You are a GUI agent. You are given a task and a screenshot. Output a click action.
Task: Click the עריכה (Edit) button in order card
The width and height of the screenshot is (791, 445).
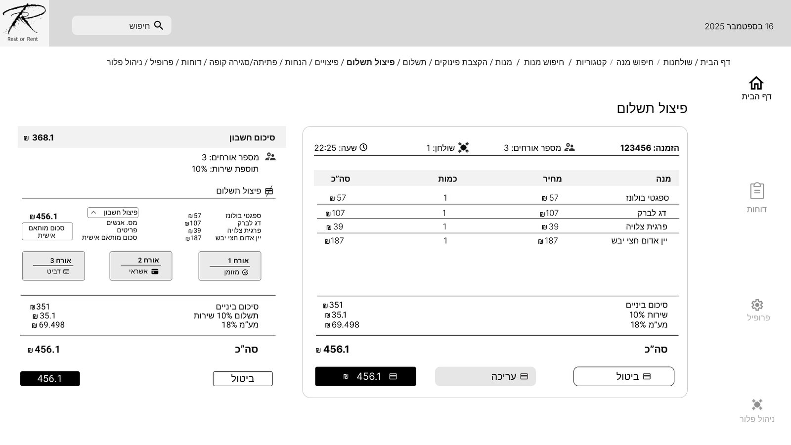coord(485,377)
